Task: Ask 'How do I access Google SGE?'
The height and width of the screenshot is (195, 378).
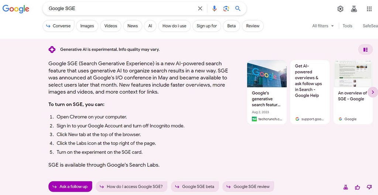Action: click(x=131, y=187)
